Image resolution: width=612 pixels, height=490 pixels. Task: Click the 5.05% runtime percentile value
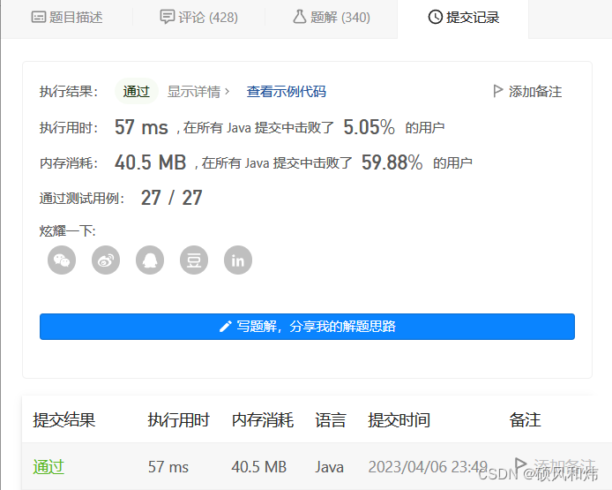369,127
